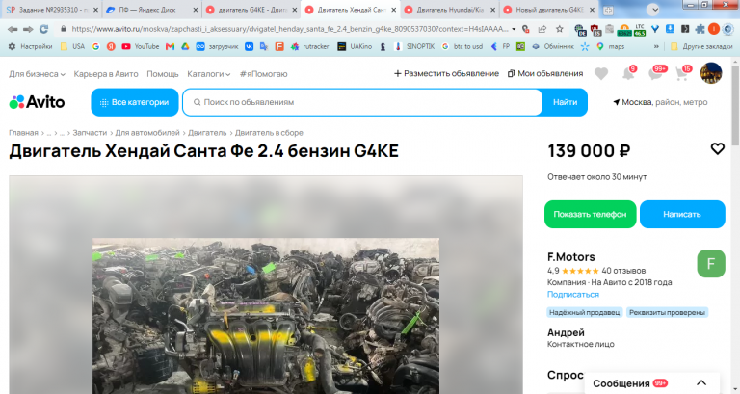Viewport: 740px width, 394px height.
Task: Open the Настройки settings bookmark
Action: [x=30, y=46]
